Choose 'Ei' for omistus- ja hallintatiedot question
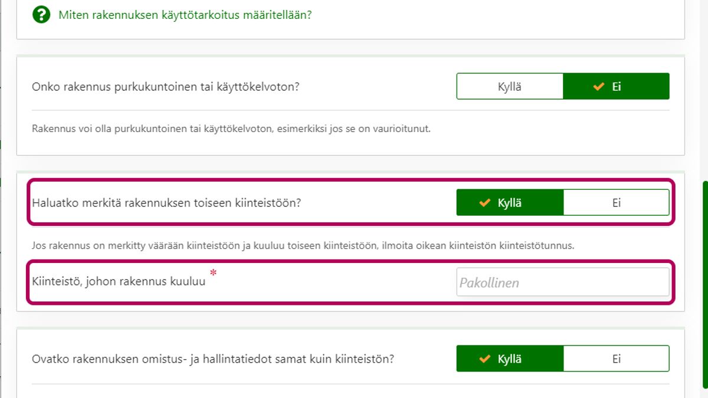The height and width of the screenshot is (398, 708). point(616,358)
